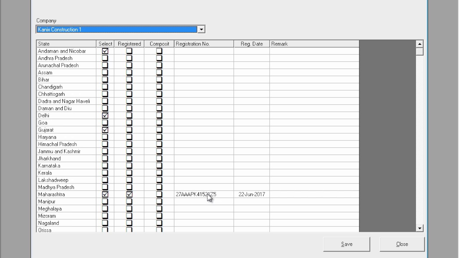
Task: Click the Chandigarh state cell
Action: [x=66, y=87]
